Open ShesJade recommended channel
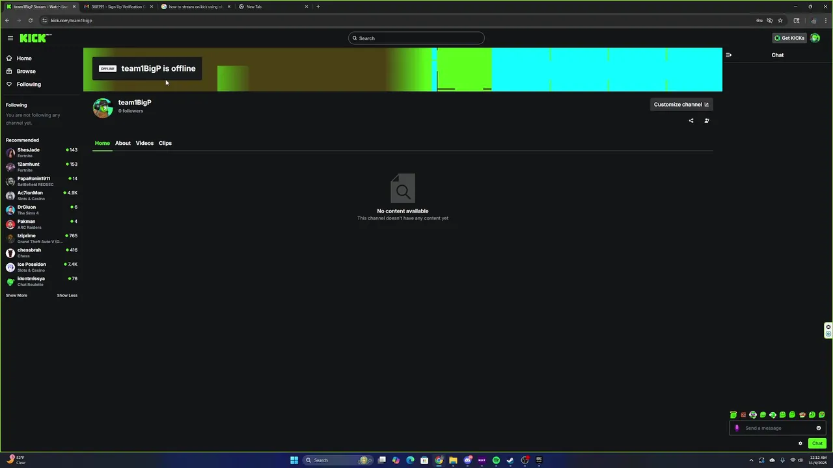The height and width of the screenshot is (468, 833). (x=42, y=153)
